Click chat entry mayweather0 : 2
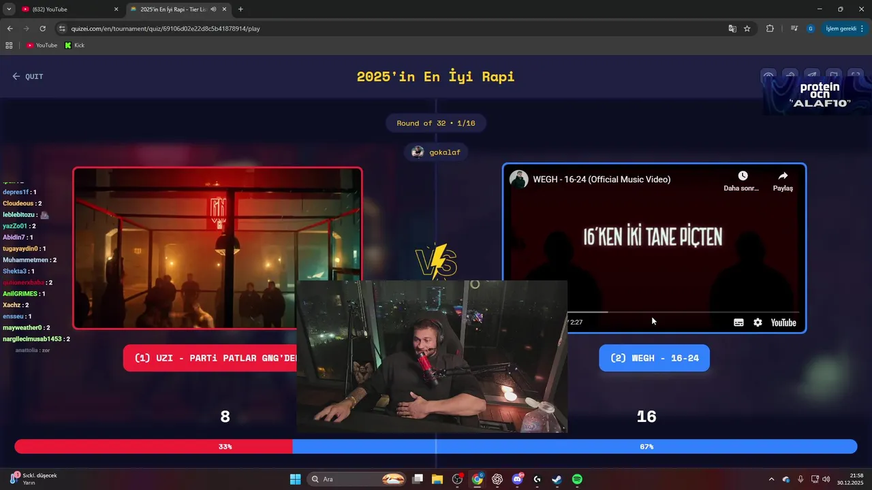 pyautogui.click(x=26, y=328)
